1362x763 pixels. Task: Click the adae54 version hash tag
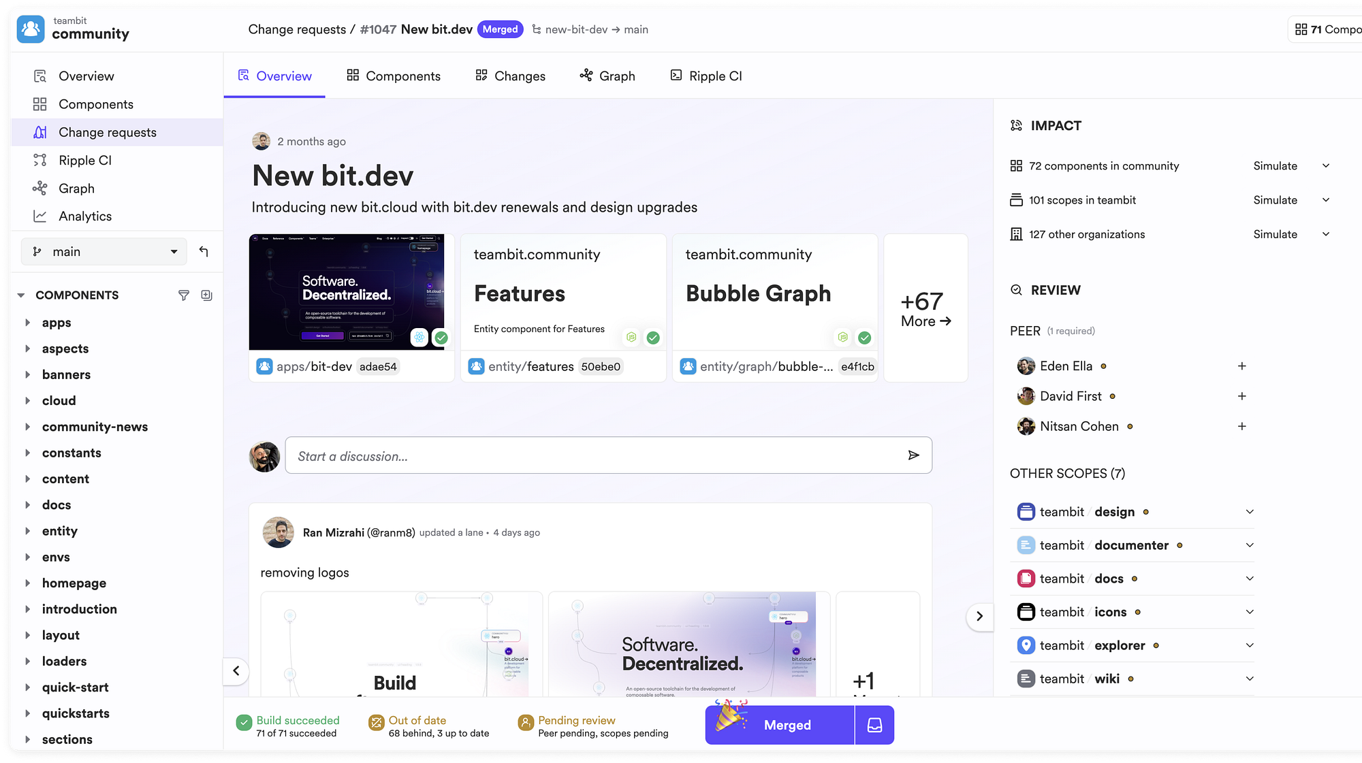point(378,367)
